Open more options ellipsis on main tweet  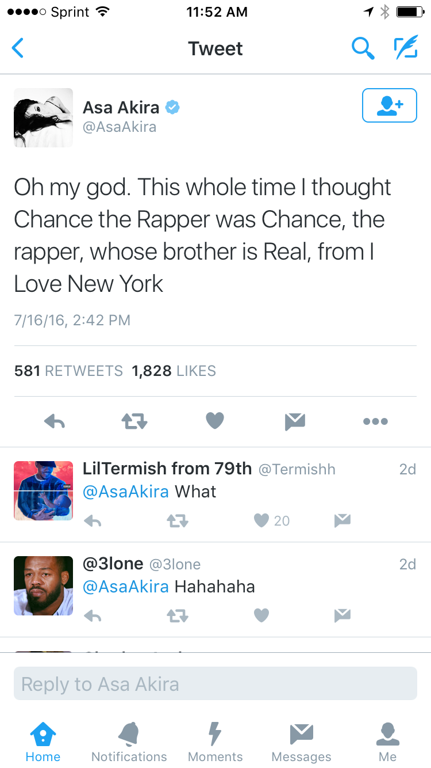(x=375, y=422)
